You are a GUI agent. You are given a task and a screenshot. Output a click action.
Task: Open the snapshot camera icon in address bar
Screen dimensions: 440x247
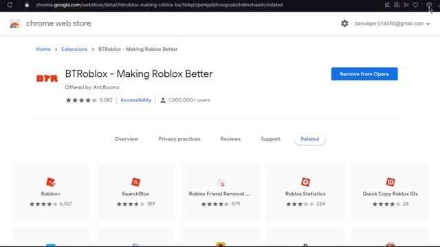[x=397, y=5]
